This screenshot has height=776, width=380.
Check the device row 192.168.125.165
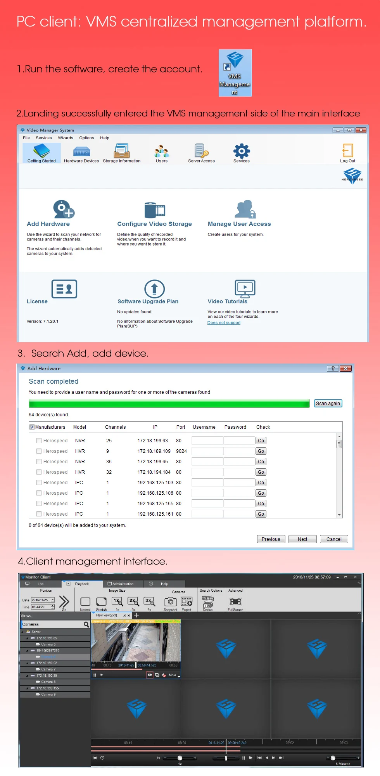pos(39,504)
